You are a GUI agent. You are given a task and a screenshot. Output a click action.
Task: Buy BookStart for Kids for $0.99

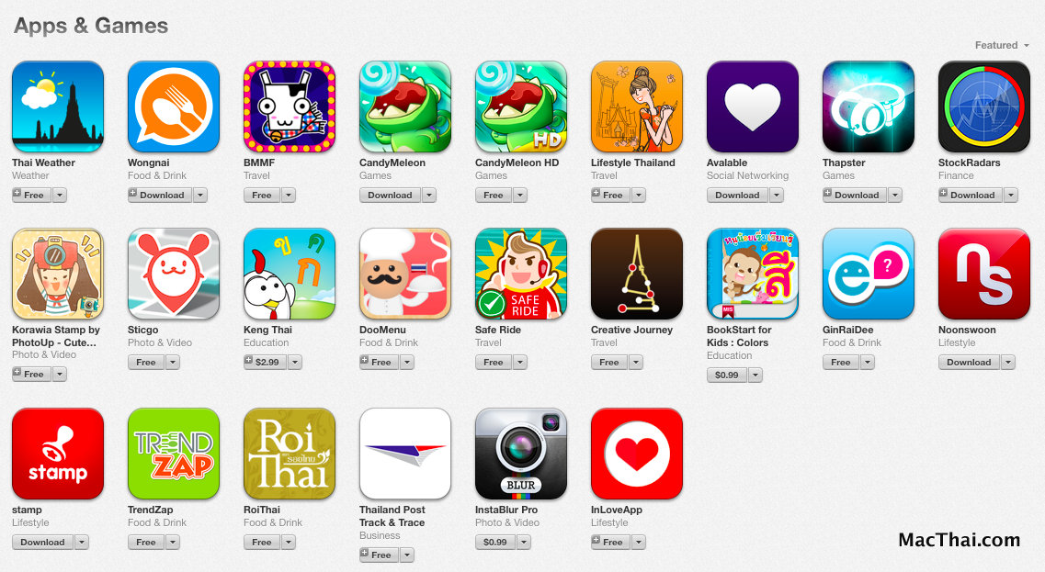pyautogui.click(x=726, y=375)
